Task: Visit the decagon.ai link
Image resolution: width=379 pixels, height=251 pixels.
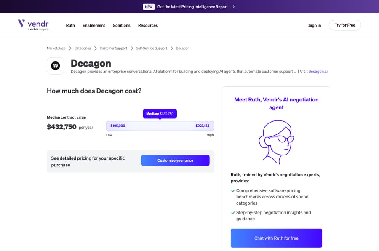Action: pos(318,71)
